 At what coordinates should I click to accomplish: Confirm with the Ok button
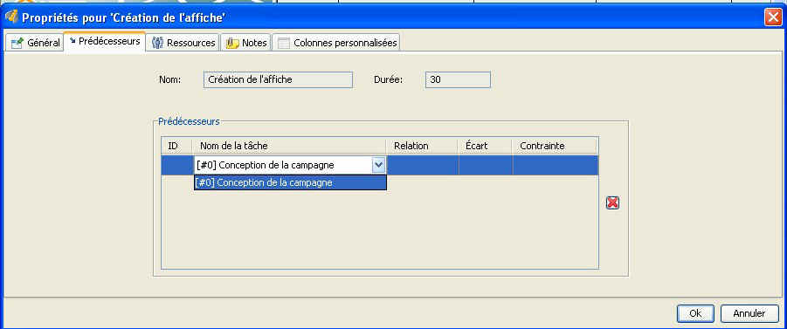(695, 313)
